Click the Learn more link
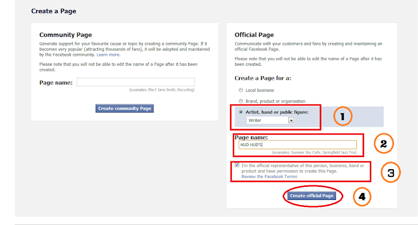The width and height of the screenshot is (418, 225). (108, 55)
